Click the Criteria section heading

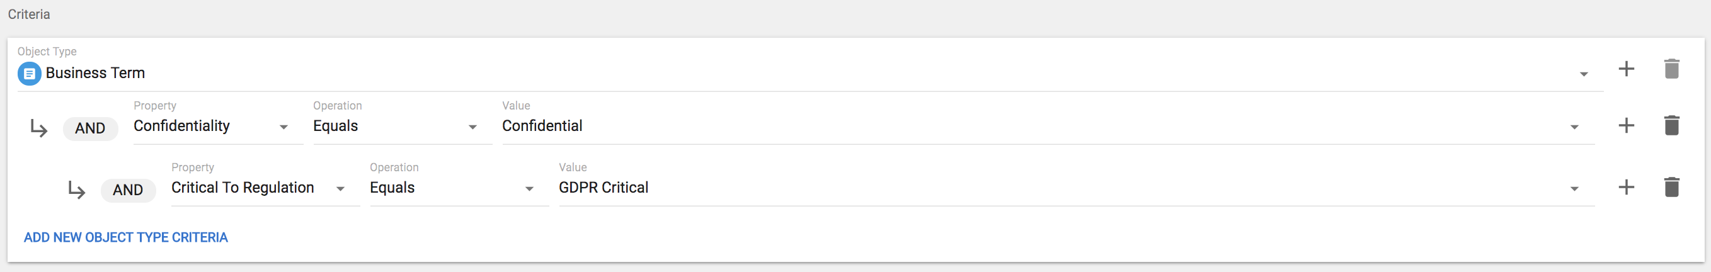coord(28,14)
